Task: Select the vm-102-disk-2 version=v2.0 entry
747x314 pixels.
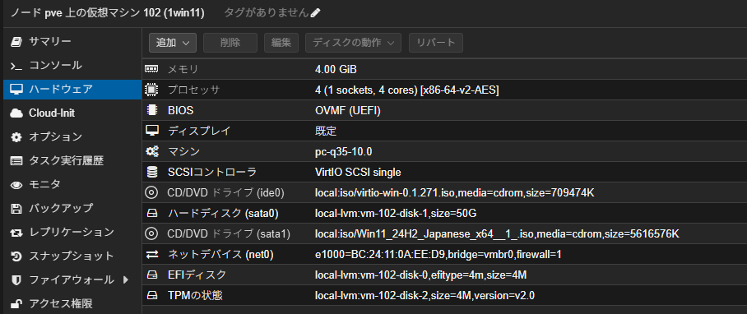Action: tap(425, 295)
